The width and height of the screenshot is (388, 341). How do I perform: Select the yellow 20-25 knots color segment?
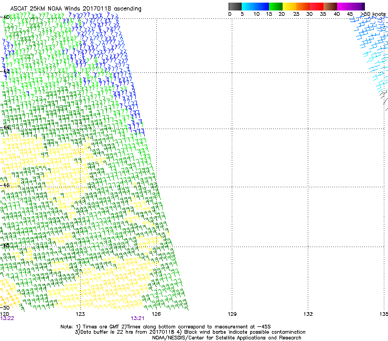pos(289,6)
